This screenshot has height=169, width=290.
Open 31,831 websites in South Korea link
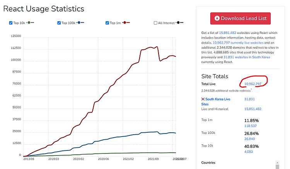(x=247, y=57)
